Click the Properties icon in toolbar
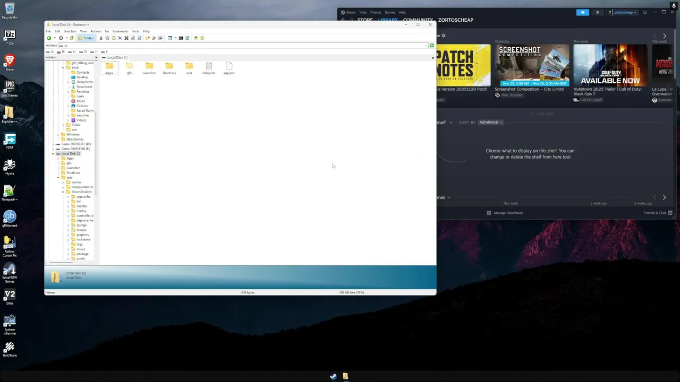Screen dimensions: 680x382 point(133,38)
